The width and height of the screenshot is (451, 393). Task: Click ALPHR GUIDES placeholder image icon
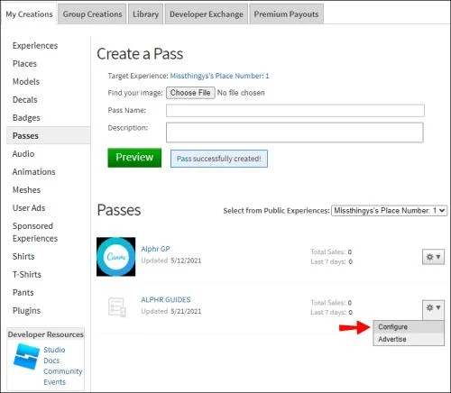point(117,306)
